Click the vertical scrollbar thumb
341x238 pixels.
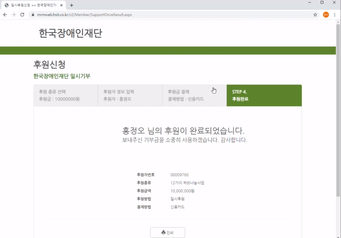[x=338, y=111]
